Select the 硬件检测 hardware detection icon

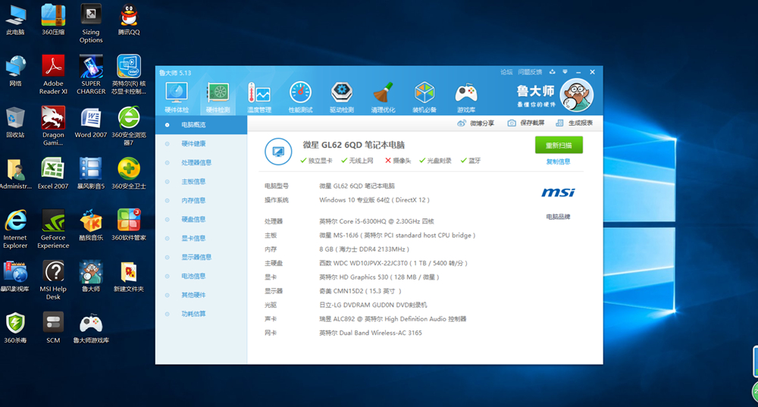coord(218,97)
